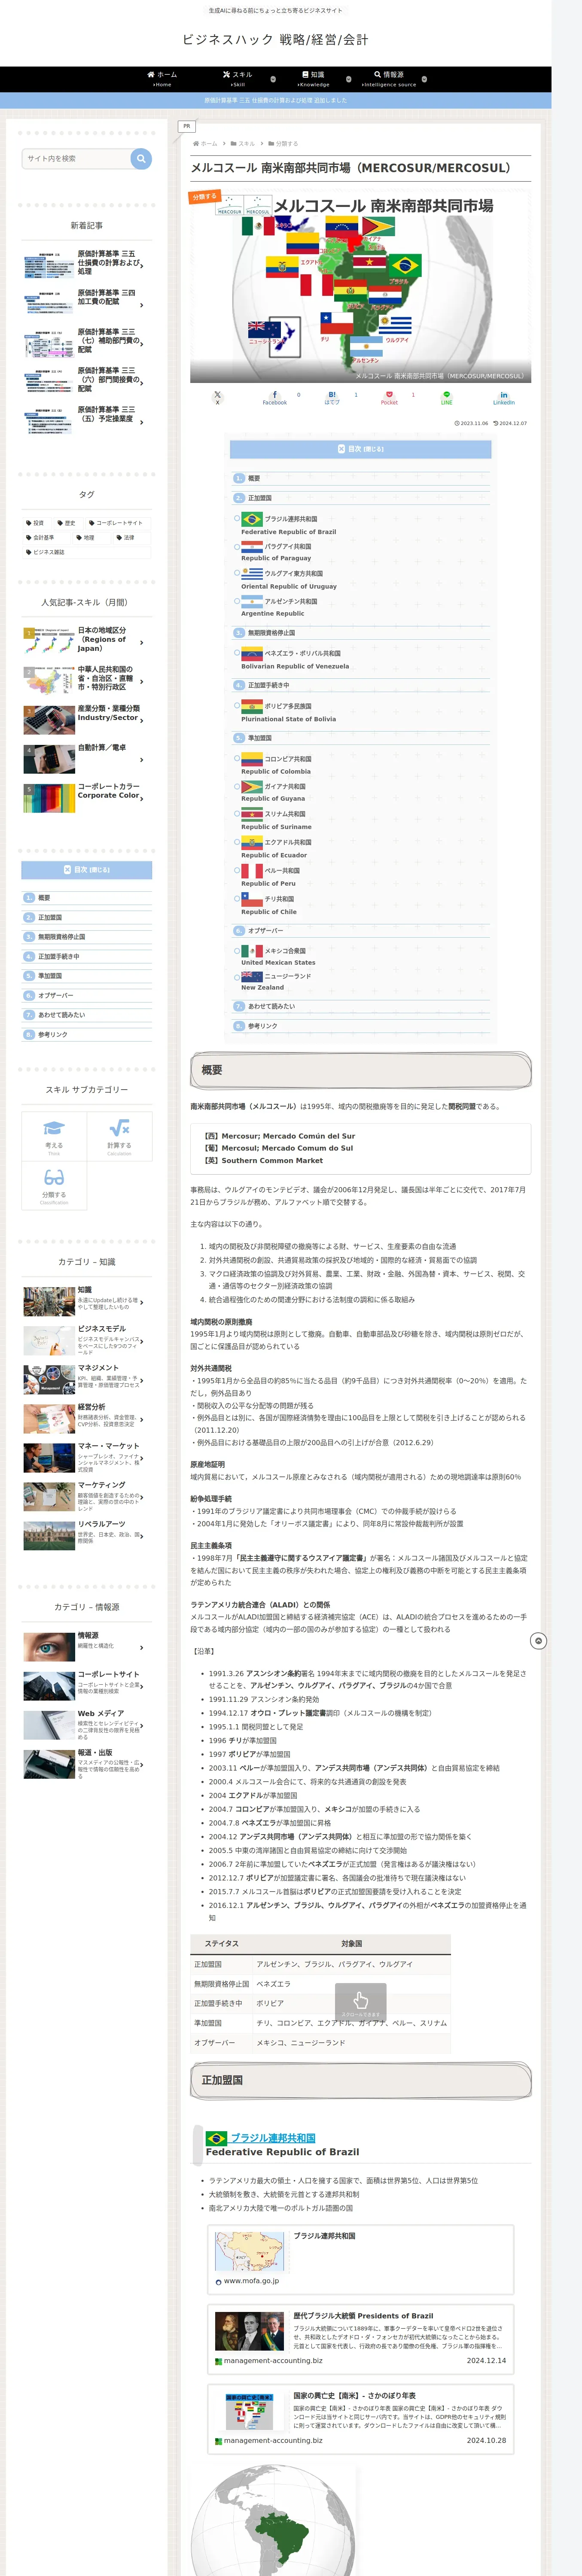Click the Colombia flag in table of contents
The width and height of the screenshot is (582, 2576).
pyautogui.click(x=252, y=759)
